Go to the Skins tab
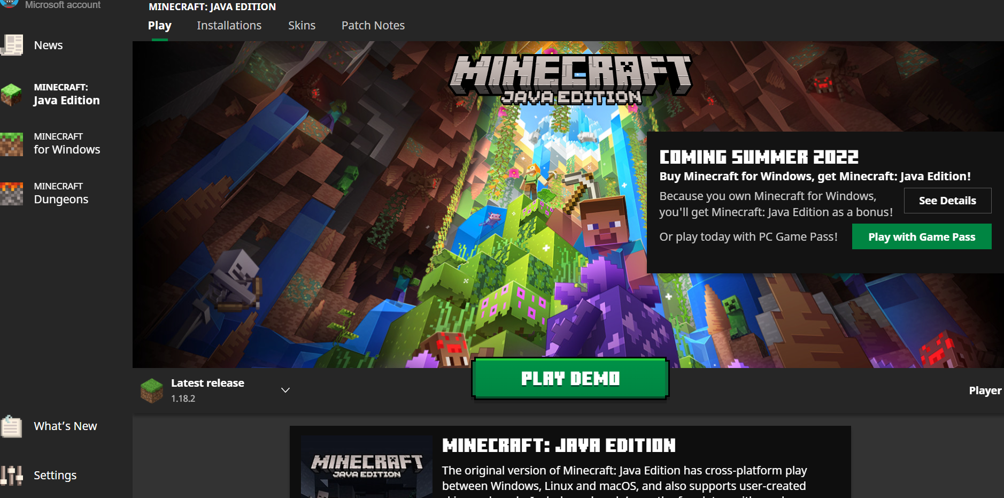Viewport: 1004px width, 498px height. click(x=302, y=26)
